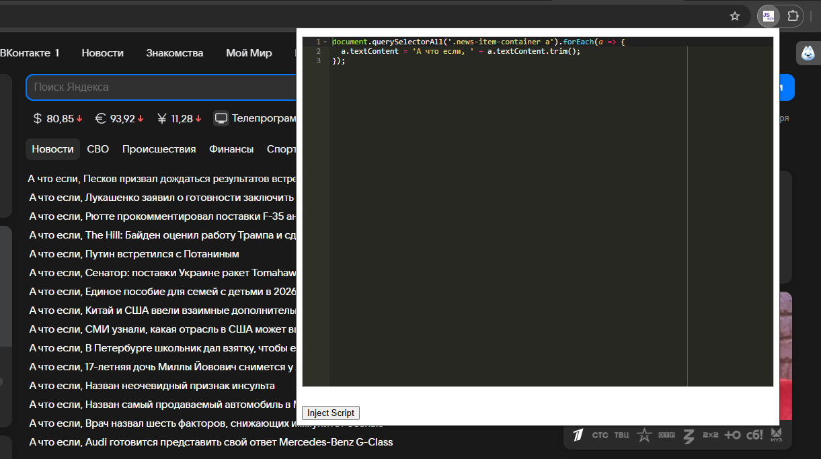Image resolution: width=821 pixels, height=459 pixels.
Task: Click the husky assistant icon
Action: (x=808, y=53)
